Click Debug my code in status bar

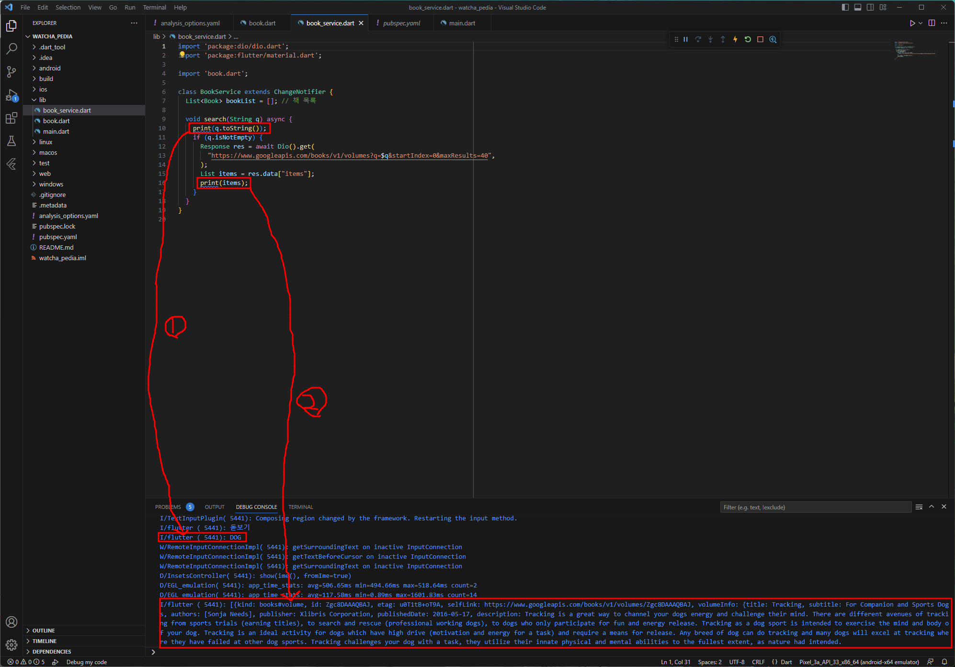click(x=86, y=662)
